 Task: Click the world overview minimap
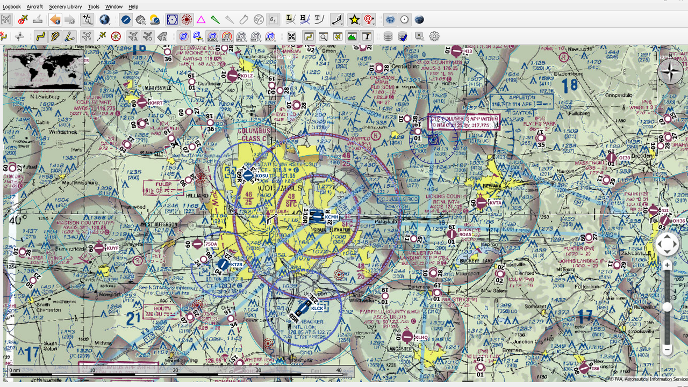(46, 69)
